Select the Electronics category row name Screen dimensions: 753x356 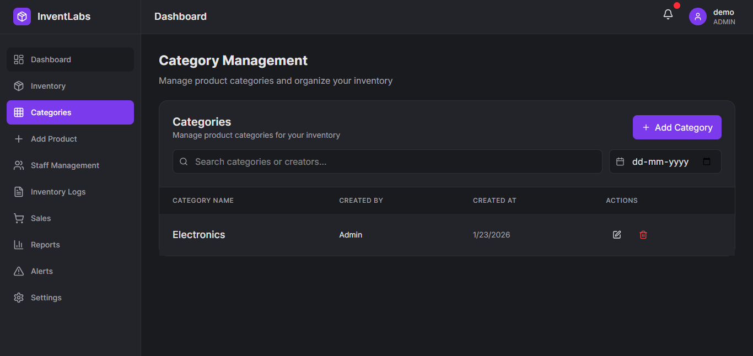click(x=198, y=235)
